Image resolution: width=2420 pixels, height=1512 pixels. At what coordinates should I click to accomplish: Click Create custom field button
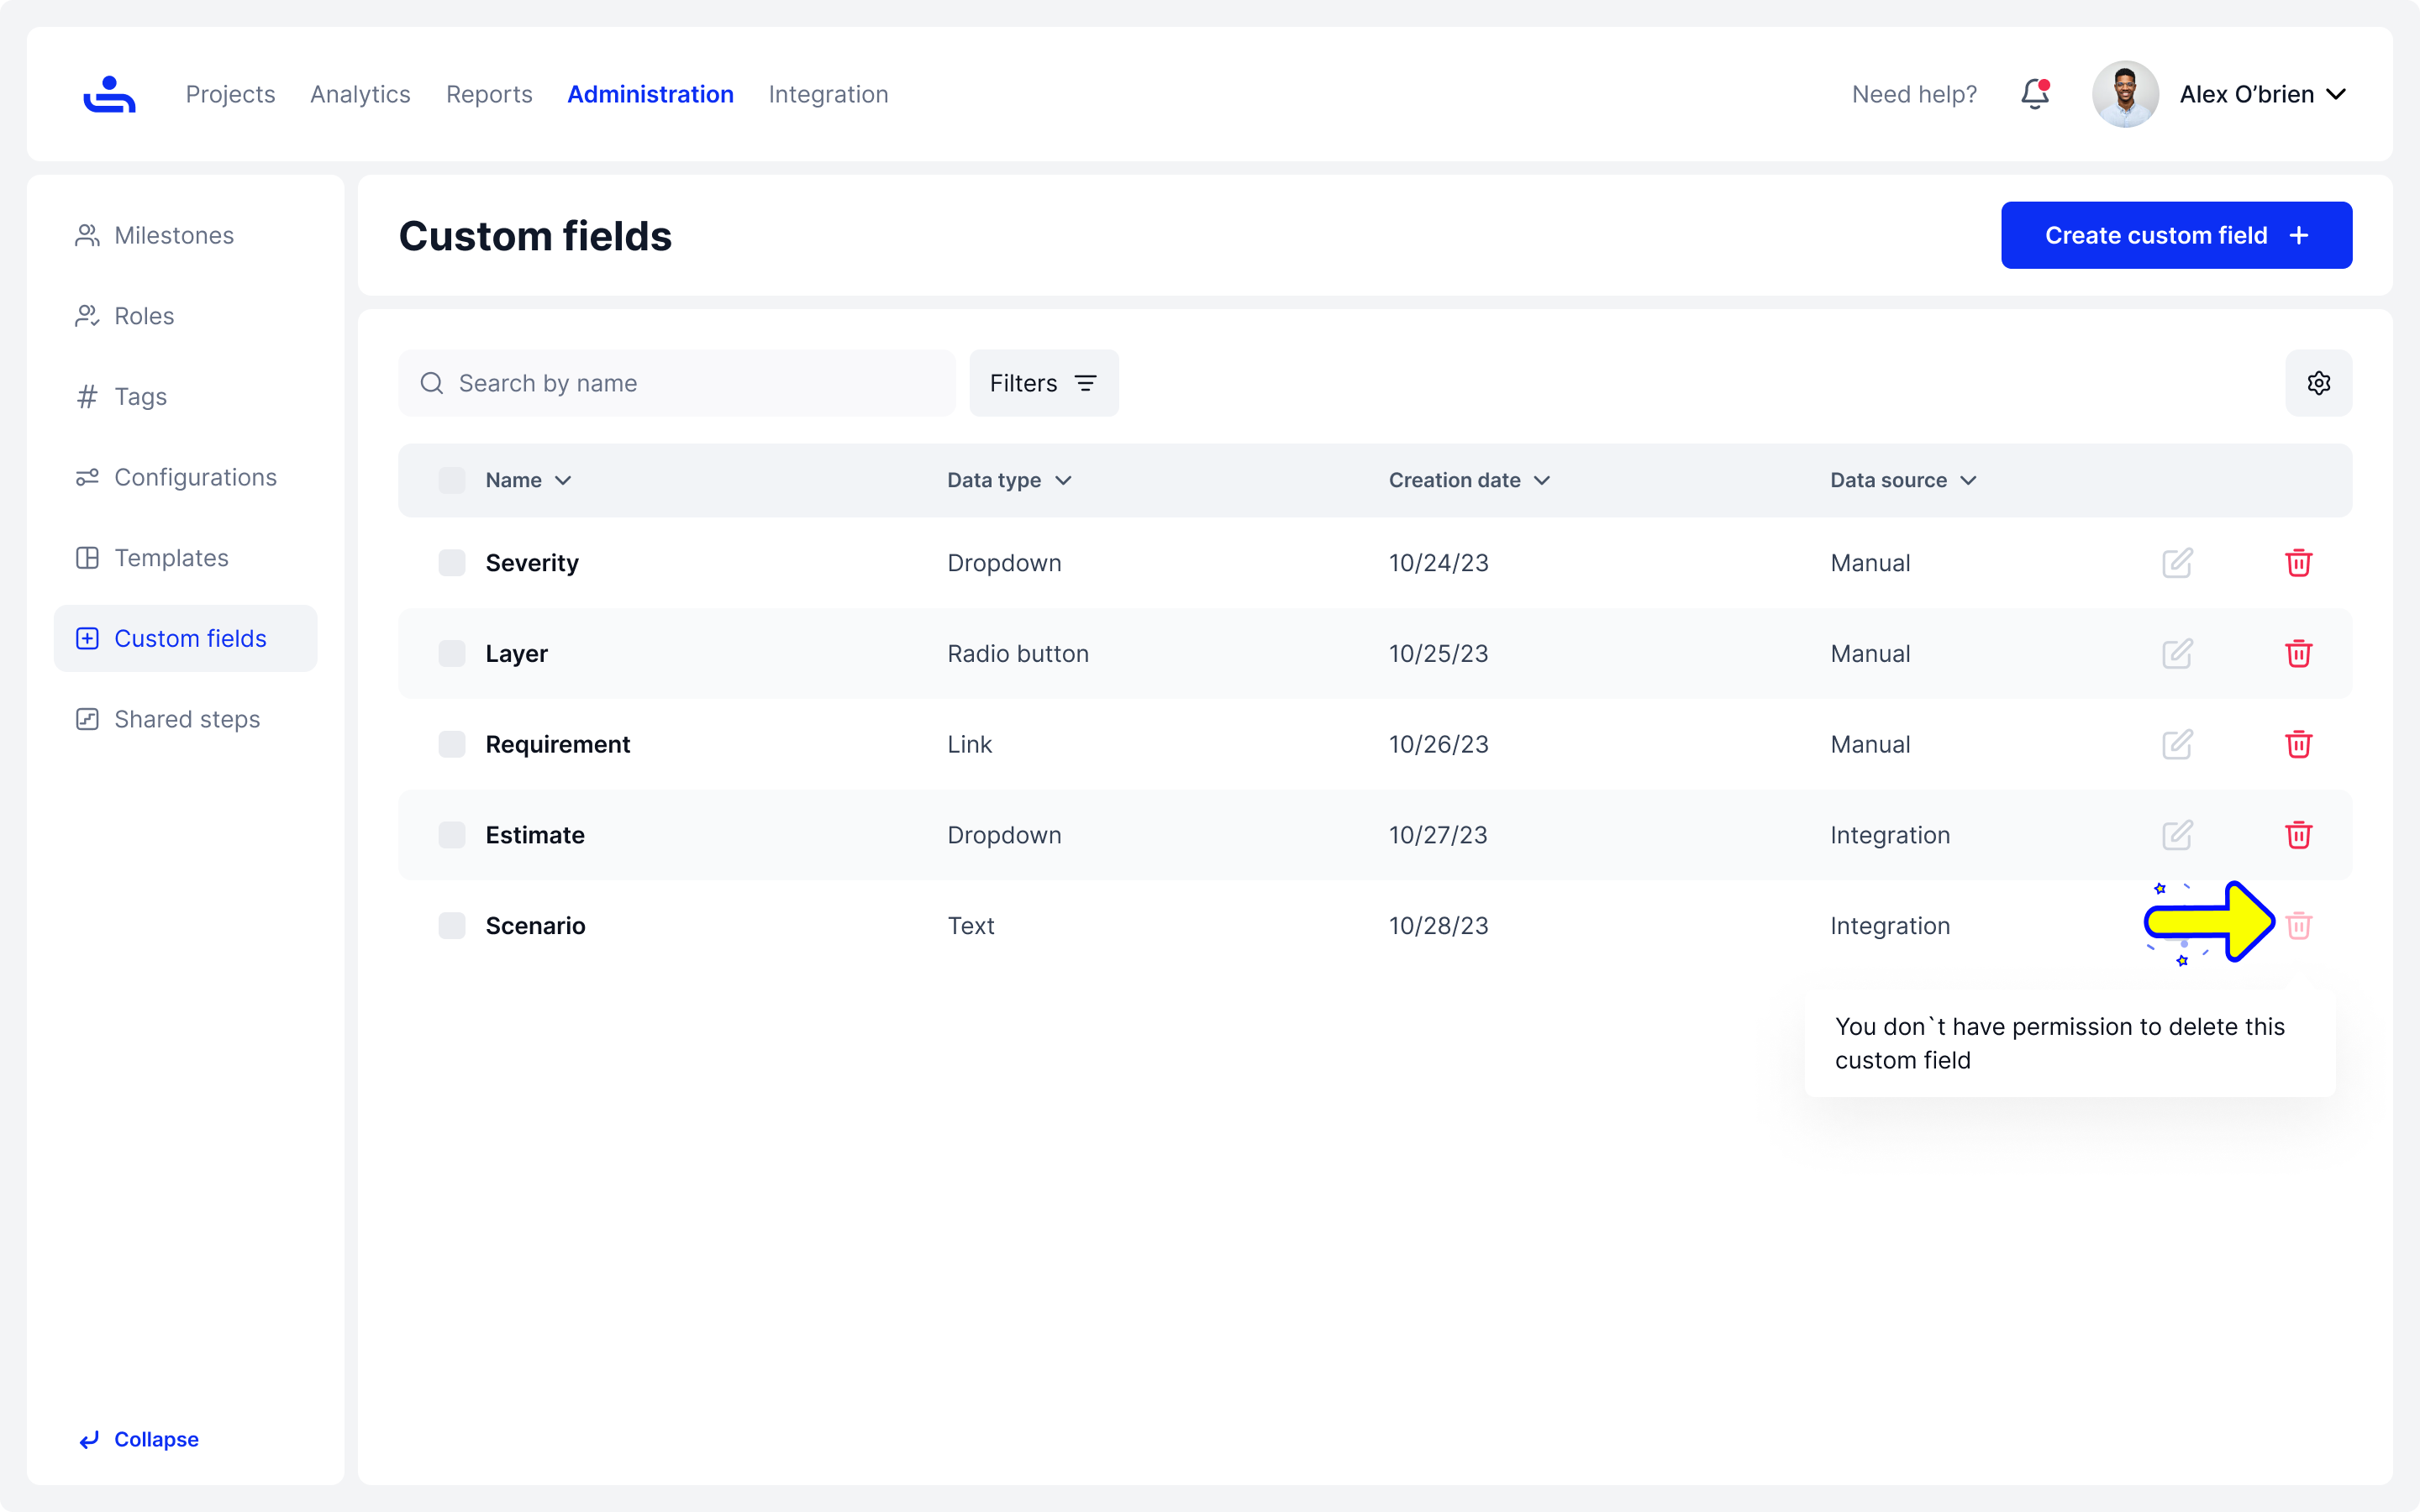pyautogui.click(x=2176, y=235)
